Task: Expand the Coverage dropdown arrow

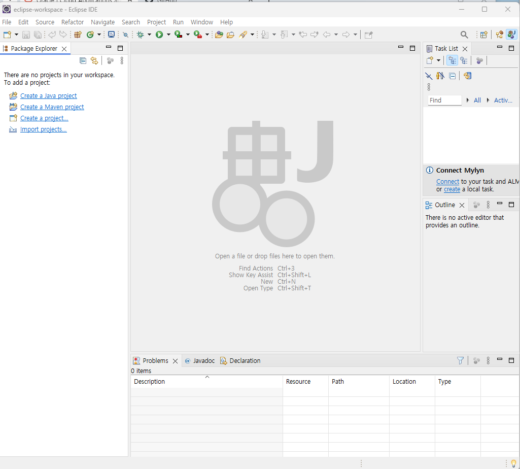Action: [188, 35]
